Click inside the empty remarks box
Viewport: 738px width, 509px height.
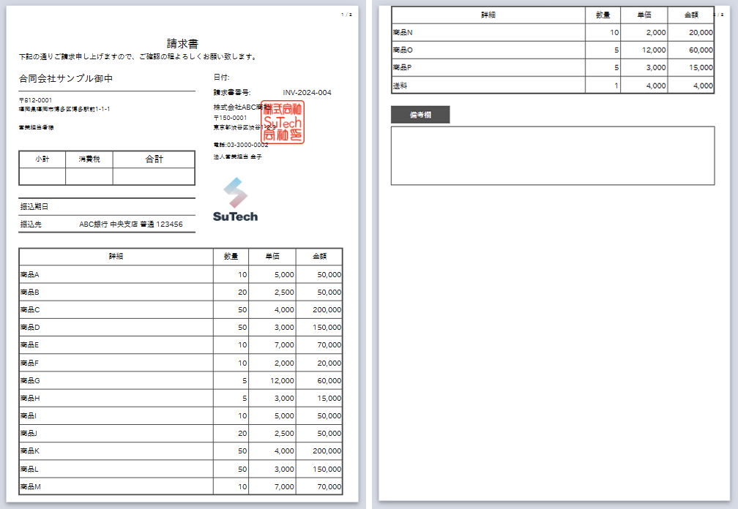[x=552, y=156]
